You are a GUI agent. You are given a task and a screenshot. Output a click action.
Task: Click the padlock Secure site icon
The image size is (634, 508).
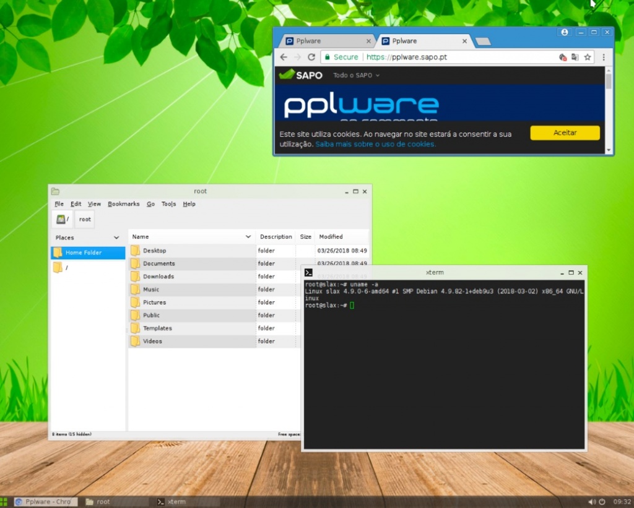point(327,57)
